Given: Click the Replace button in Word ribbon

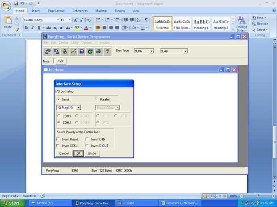Looking at the screenshot, I should click(x=260, y=24).
